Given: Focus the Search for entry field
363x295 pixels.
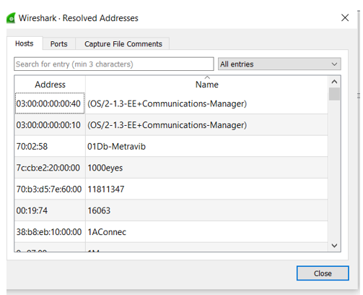Looking at the screenshot, I should pos(114,64).
